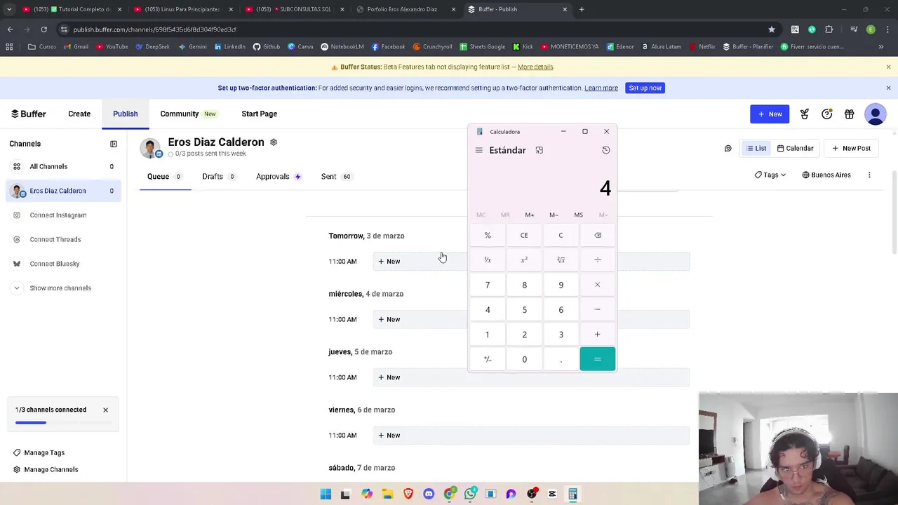898x505 pixels.
Task: Click the New Post button
Action: coord(851,148)
